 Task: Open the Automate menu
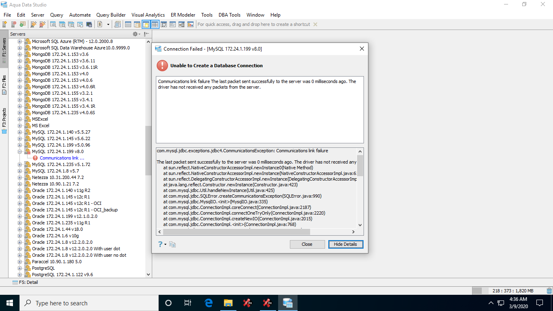[80, 15]
